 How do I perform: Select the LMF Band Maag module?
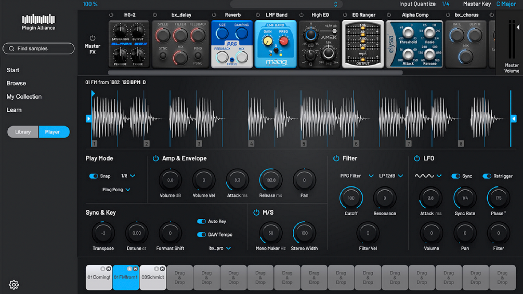click(x=276, y=44)
